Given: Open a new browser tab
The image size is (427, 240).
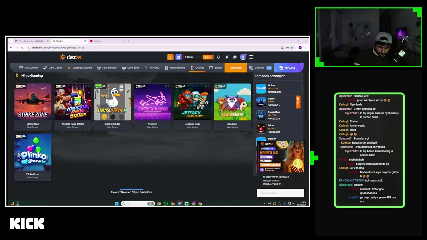Looking at the screenshot, I should pyautogui.click(x=128, y=41).
